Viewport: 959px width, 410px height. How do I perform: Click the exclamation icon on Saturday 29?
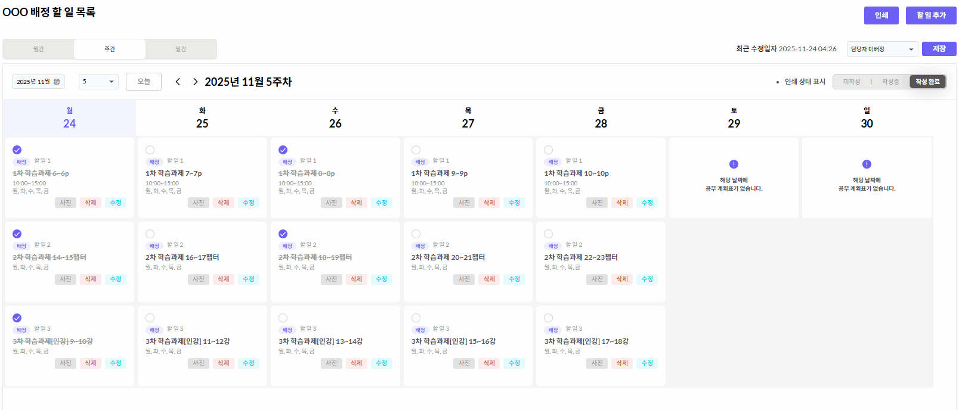pos(734,164)
